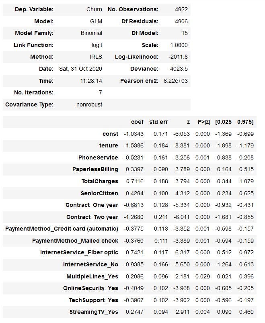
Task: Click the date Sat, 31 Oct 2020
Action: point(80,69)
